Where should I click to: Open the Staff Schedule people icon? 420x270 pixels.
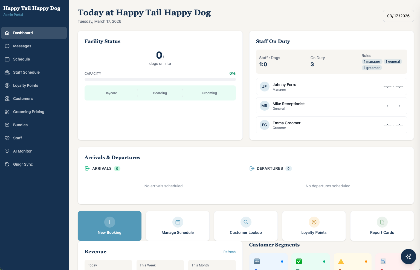point(7,72)
